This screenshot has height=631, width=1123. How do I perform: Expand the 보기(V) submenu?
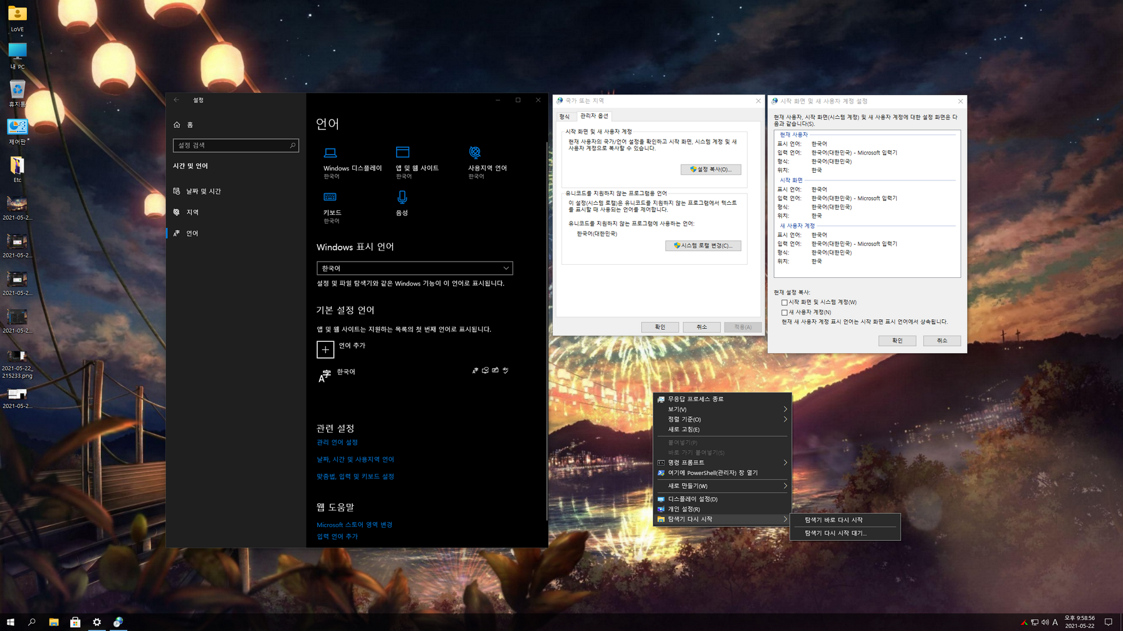[722, 409]
